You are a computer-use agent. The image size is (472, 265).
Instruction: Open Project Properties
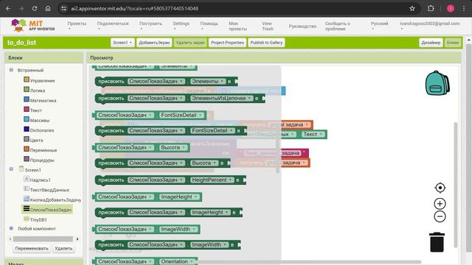(227, 43)
